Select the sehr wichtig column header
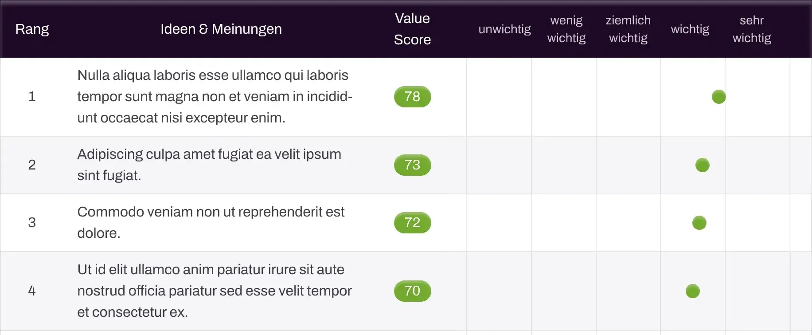Viewport: 812px width, 335px height. tap(752, 29)
